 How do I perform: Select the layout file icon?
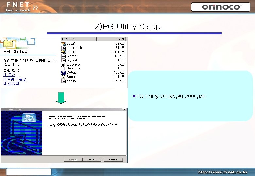(x=63, y=60)
